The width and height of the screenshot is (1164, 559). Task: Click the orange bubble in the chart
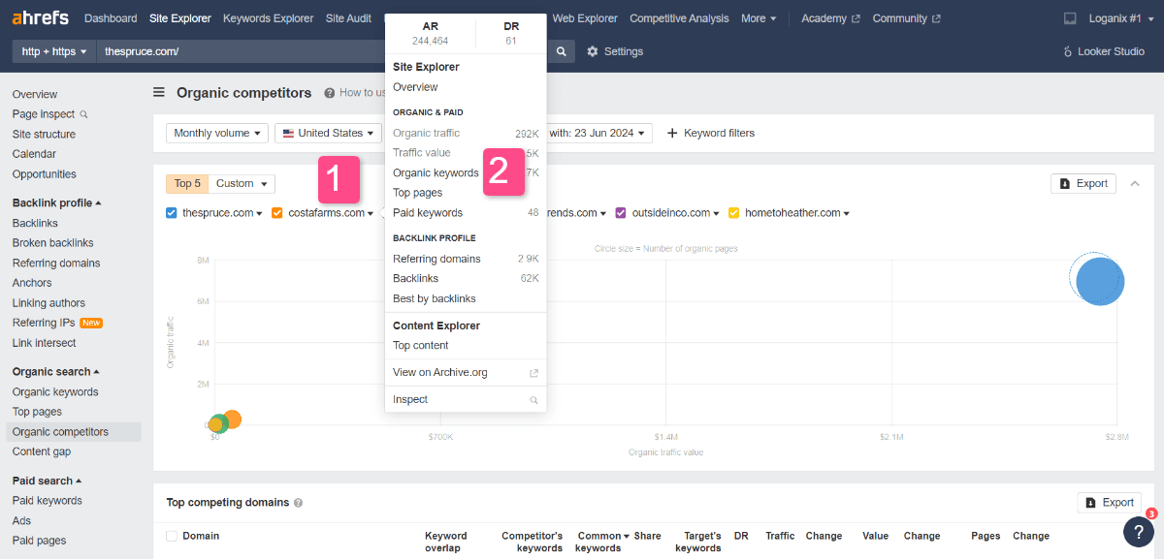click(x=232, y=419)
